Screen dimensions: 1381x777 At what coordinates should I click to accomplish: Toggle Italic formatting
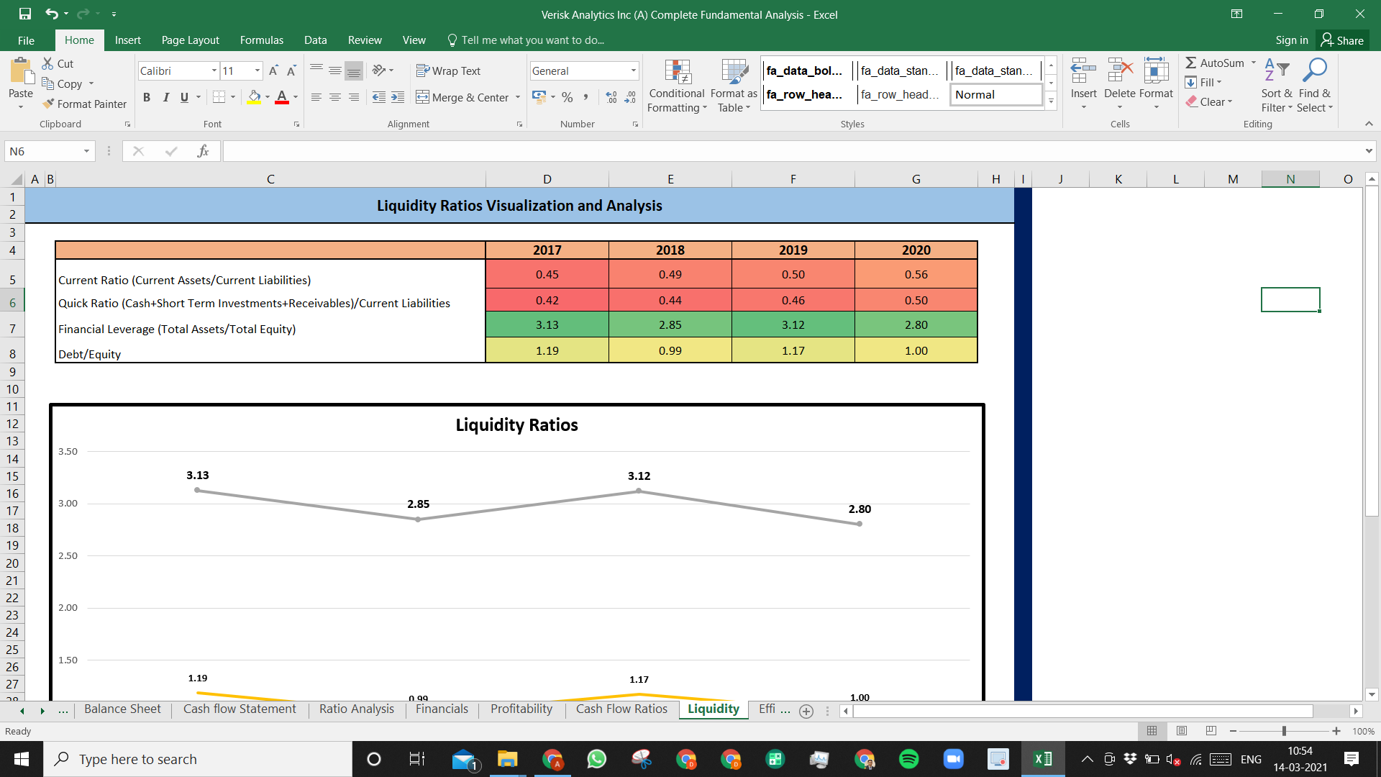coord(166,97)
